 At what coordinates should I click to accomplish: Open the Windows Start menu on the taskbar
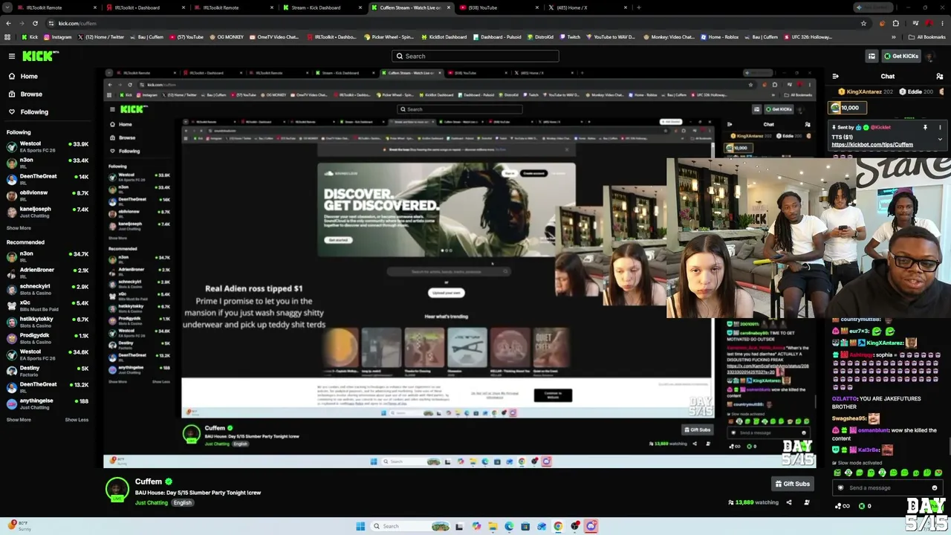click(360, 526)
